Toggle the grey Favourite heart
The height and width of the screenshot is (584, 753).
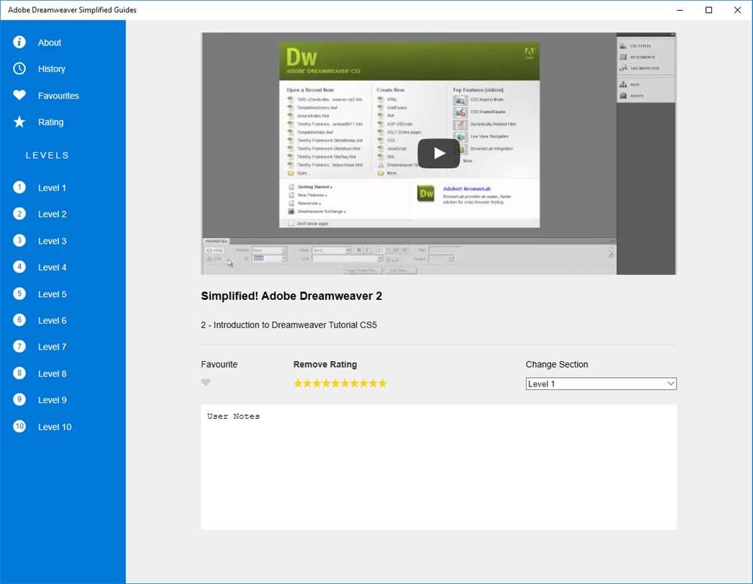[x=206, y=382]
